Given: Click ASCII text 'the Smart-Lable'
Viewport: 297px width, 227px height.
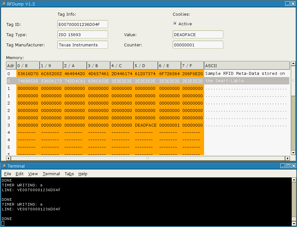Looking at the screenshot, I should pyautogui.click(x=225, y=81).
